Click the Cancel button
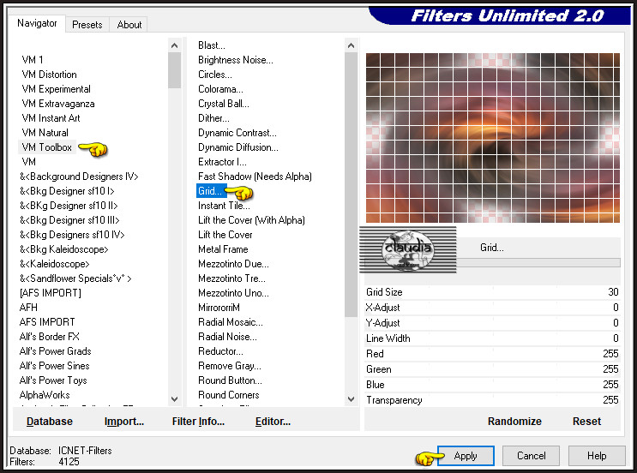637x473 pixels. [531, 456]
